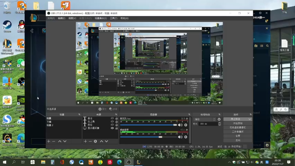This screenshot has width=295, height=166.
Task: Click 开始录制 to start recording
Action: (x=238, y=123)
